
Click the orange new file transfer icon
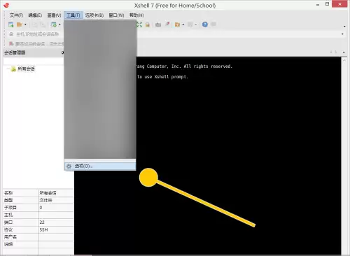(x=177, y=24)
